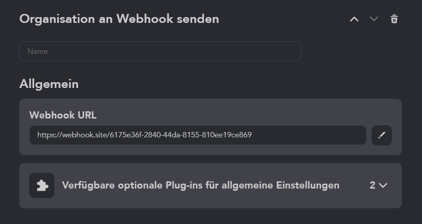Click the "Organisation an Webhook senden" heading
The width and height of the screenshot is (422, 224).
click(x=119, y=19)
